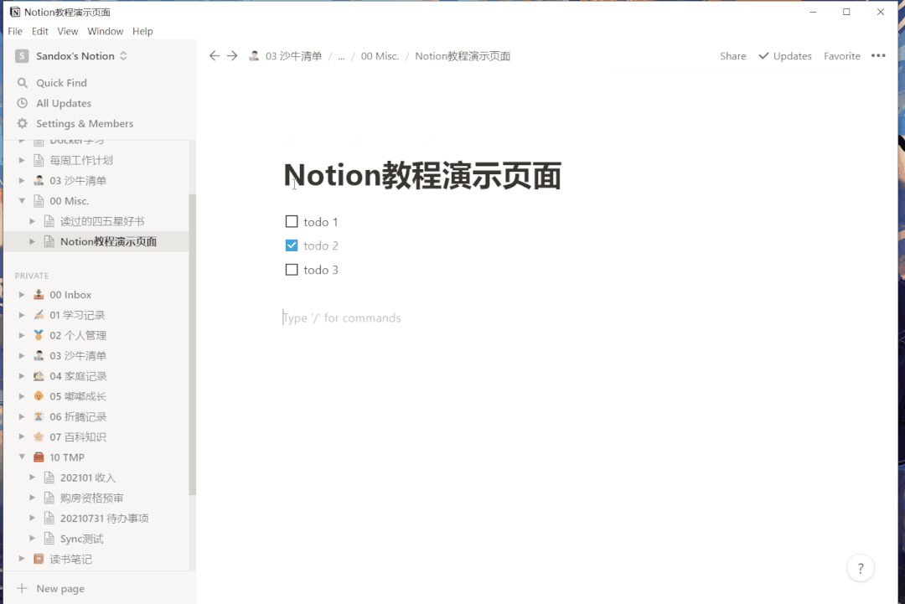Collapse the 10 TMP tree item
This screenshot has width=905, height=604.
pyautogui.click(x=21, y=457)
